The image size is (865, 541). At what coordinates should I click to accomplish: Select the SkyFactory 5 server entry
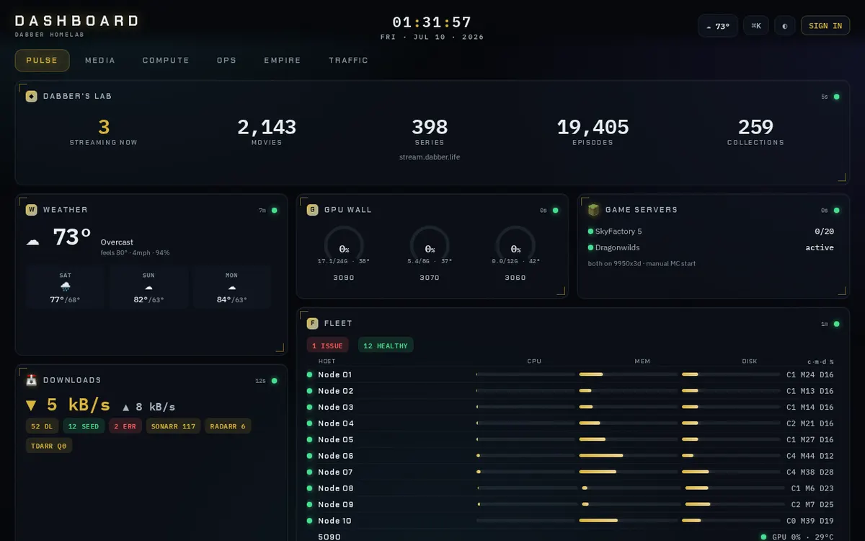711,232
